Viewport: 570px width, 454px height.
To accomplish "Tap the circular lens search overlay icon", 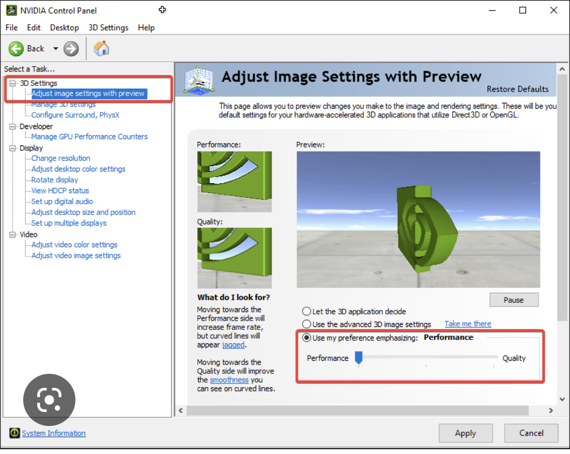I will (49, 400).
